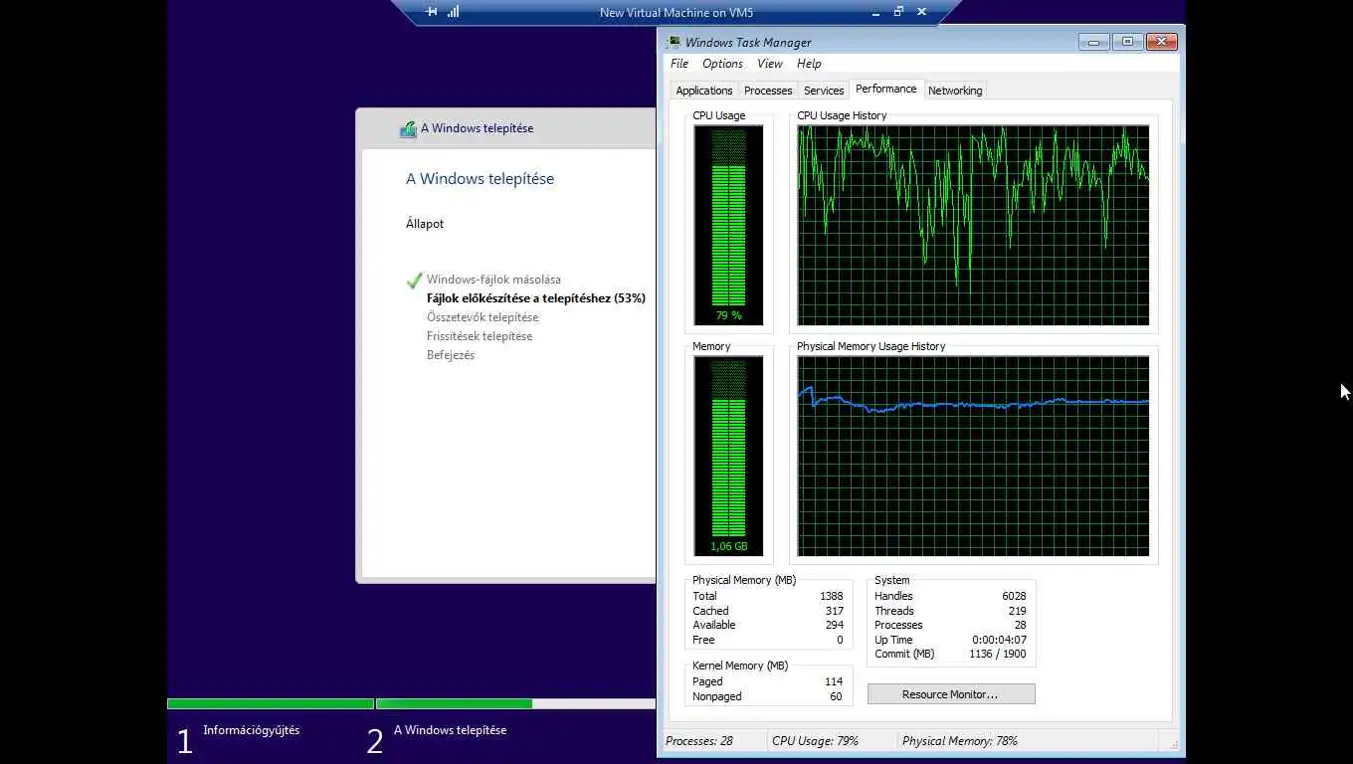Screen dimensions: 1353x764
Task: Minimize the Windows Task Manager window
Action: [x=1093, y=42]
